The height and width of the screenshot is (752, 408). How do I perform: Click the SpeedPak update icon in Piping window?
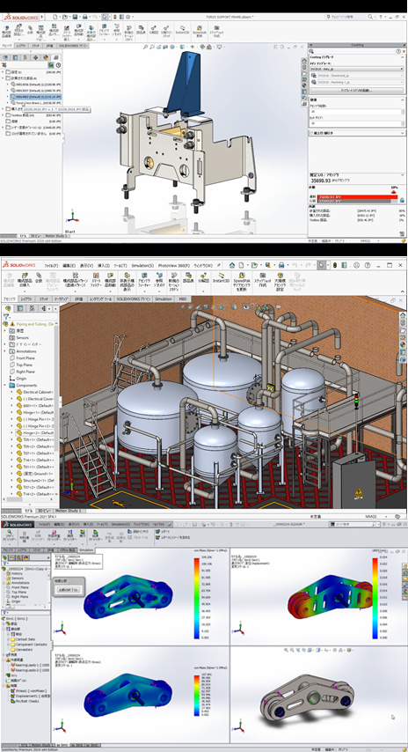pos(243,283)
